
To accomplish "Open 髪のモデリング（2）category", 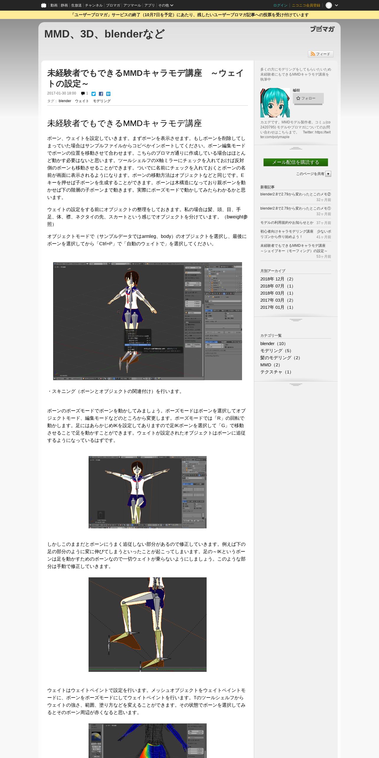I will [281, 358].
